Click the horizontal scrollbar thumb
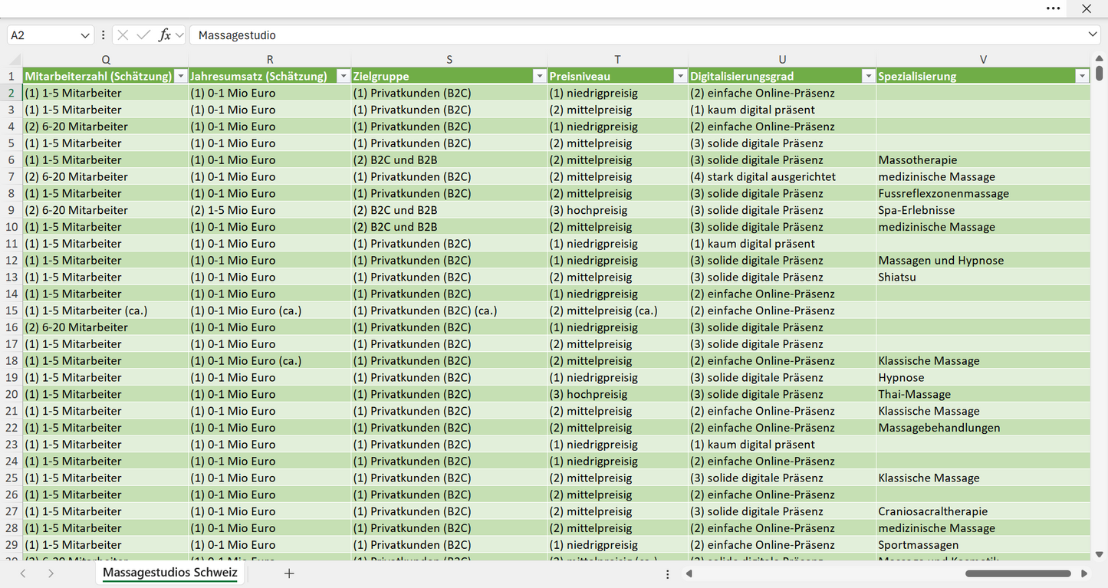Image resolution: width=1108 pixels, height=588 pixels. click(x=1018, y=573)
